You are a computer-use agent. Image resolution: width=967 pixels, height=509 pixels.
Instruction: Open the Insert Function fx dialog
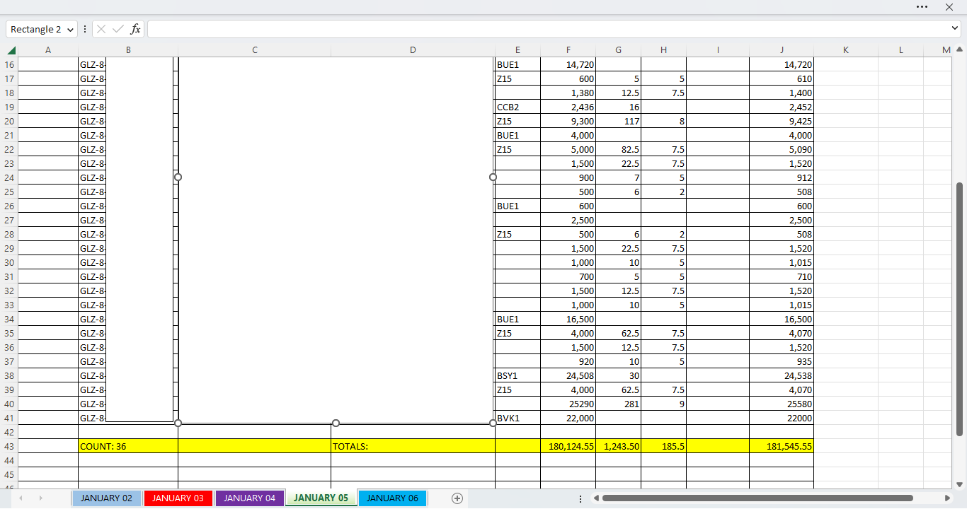coord(135,29)
